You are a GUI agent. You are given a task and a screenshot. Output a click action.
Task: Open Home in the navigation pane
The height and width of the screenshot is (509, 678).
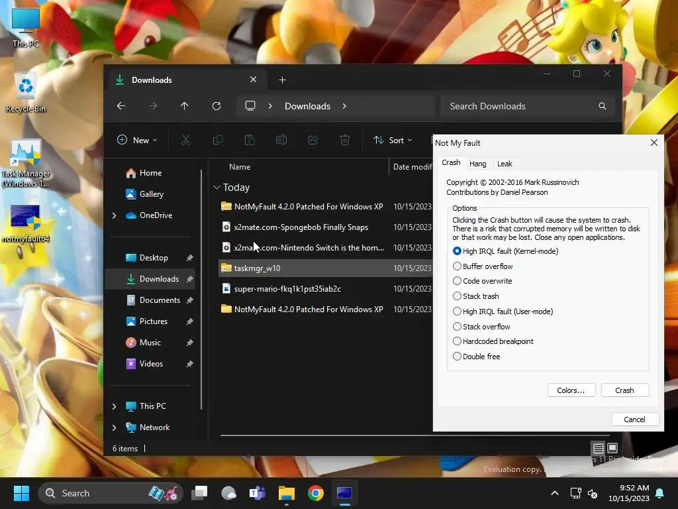click(150, 173)
